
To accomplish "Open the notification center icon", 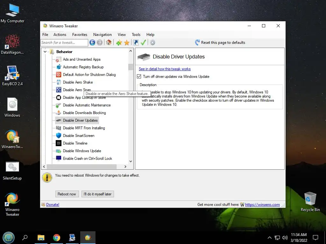I will [315, 238].
